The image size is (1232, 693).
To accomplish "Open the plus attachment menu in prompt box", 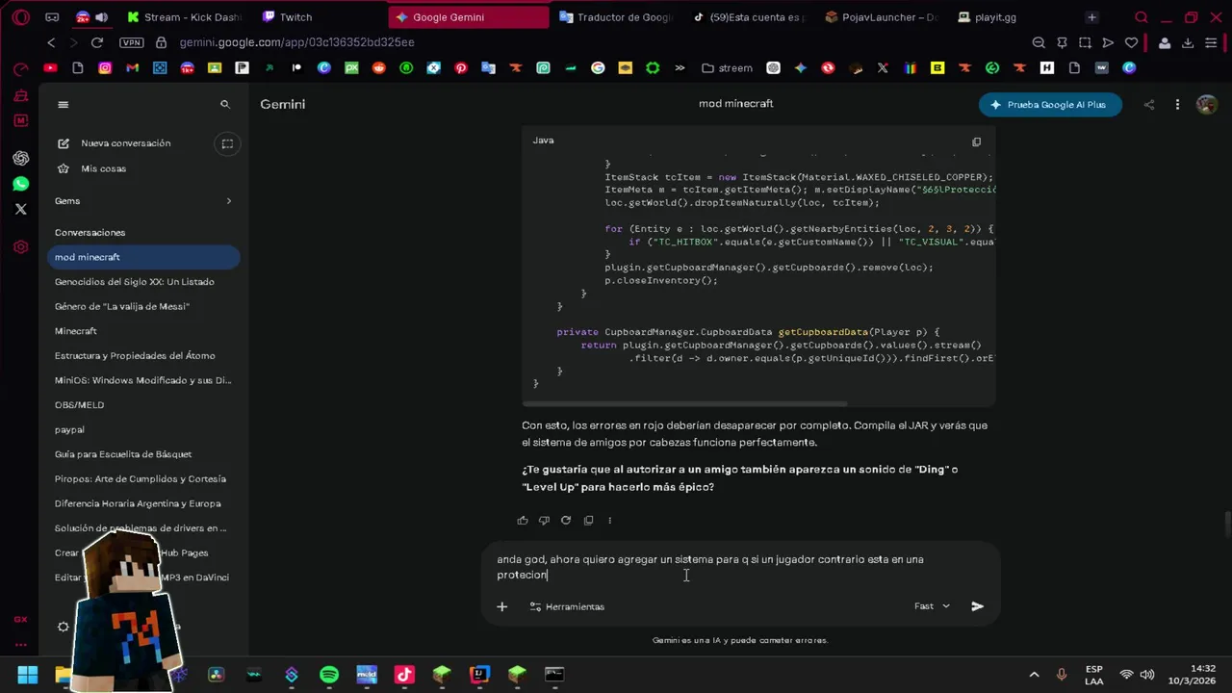I will pos(501,606).
